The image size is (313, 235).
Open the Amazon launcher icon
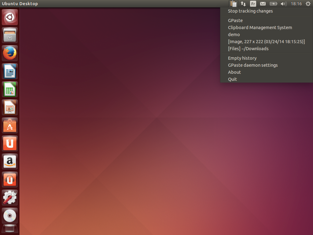point(10,162)
